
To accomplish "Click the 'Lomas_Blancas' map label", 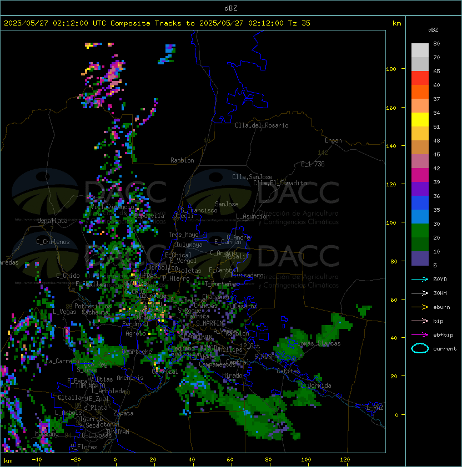I will coord(319,343).
